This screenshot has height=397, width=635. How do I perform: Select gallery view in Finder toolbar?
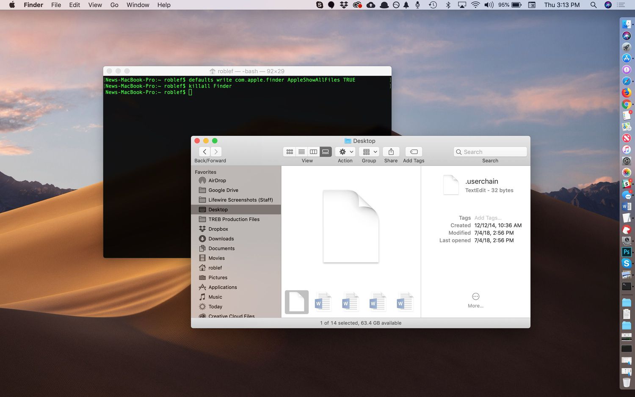[326, 152]
